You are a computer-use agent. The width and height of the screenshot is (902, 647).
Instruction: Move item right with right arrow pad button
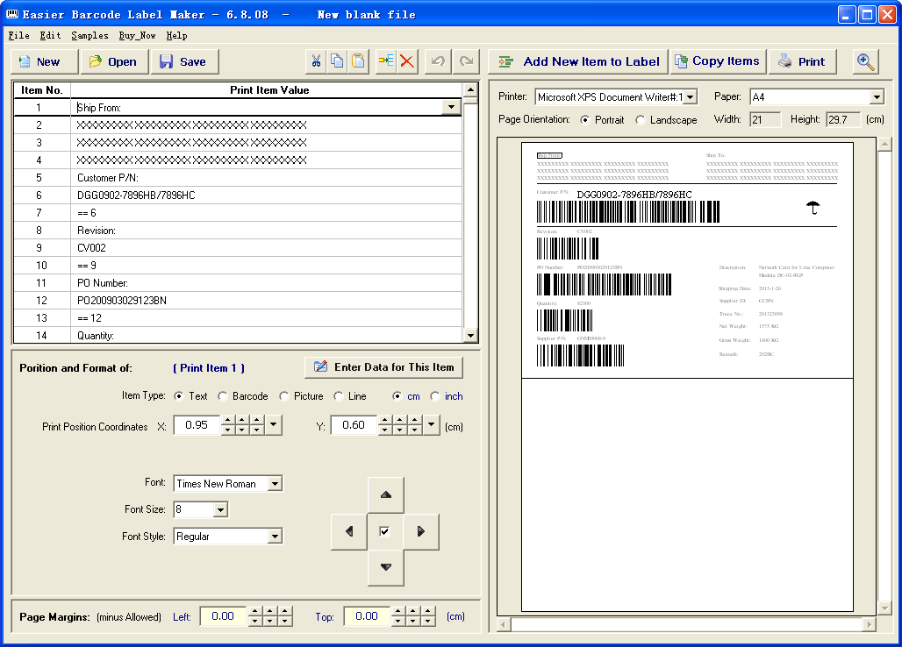click(421, 531)
